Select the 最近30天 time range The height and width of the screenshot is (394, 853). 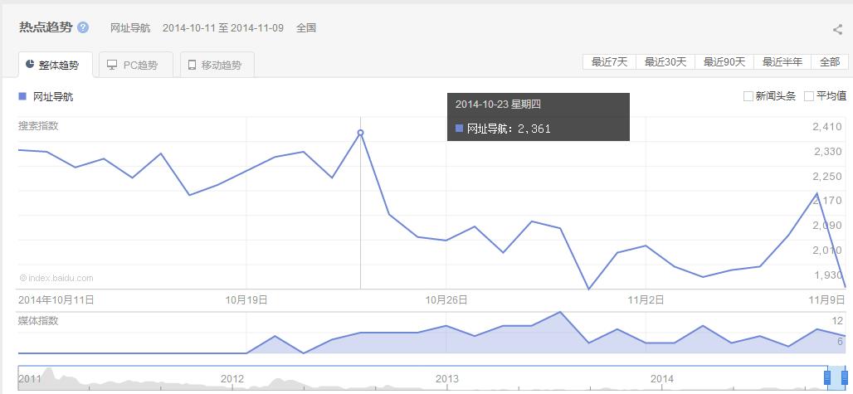tap(665, 62)
